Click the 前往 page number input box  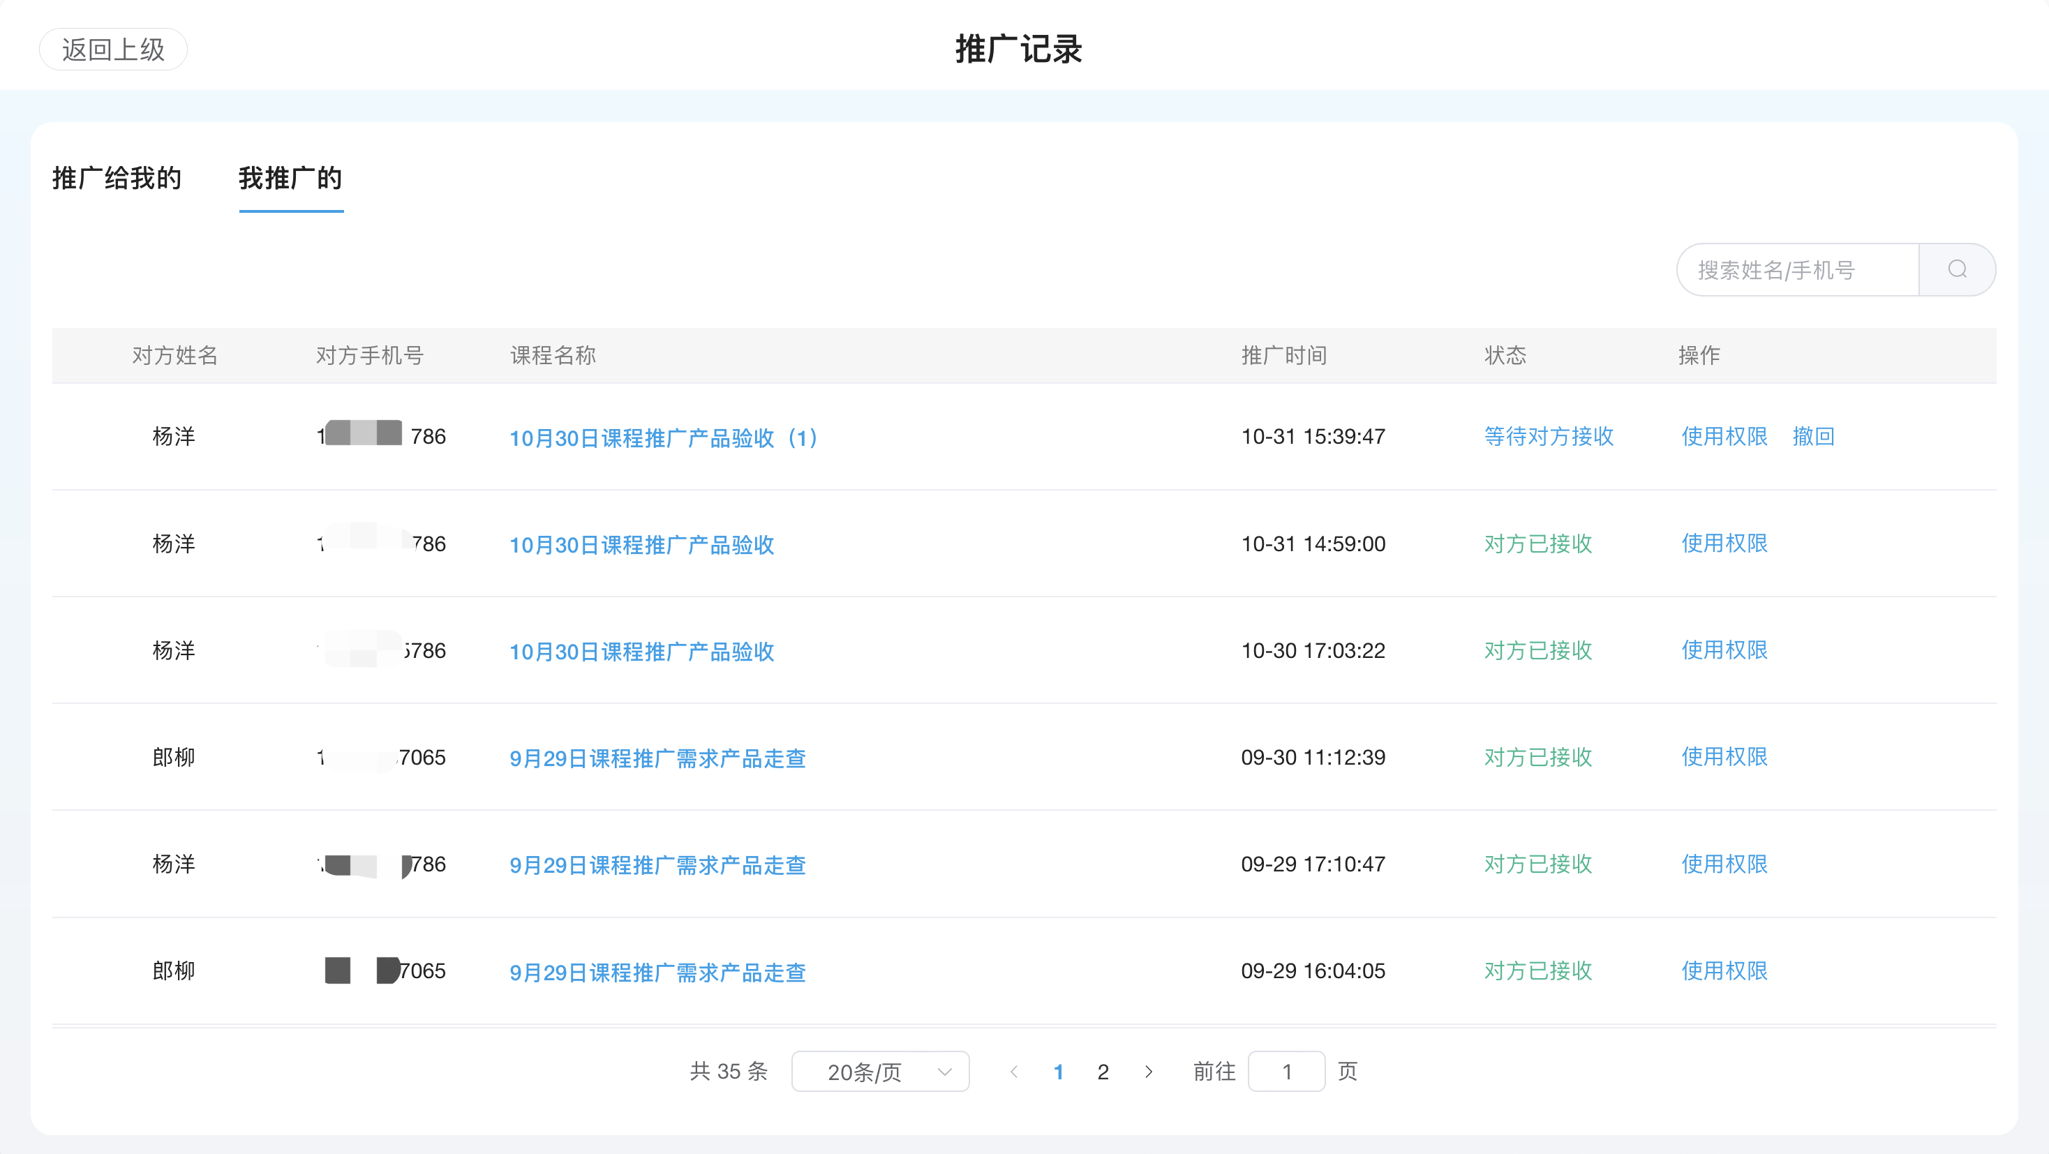[1286, 1071]
